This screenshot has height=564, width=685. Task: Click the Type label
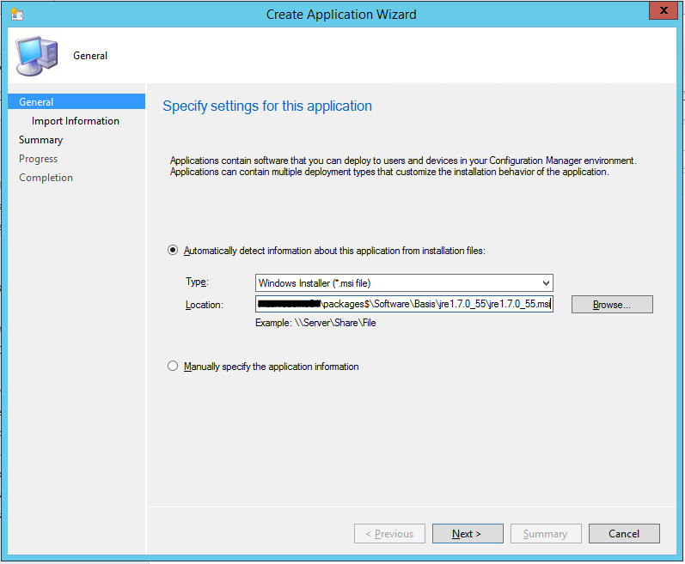coord(197,282)
